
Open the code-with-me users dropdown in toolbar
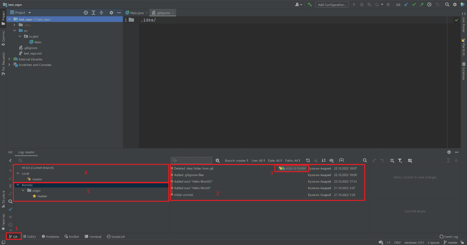[x=298, y=5]
